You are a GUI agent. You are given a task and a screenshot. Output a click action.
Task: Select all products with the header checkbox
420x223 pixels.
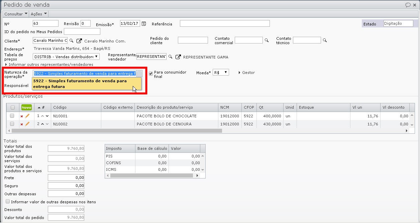tap(13, 107)
